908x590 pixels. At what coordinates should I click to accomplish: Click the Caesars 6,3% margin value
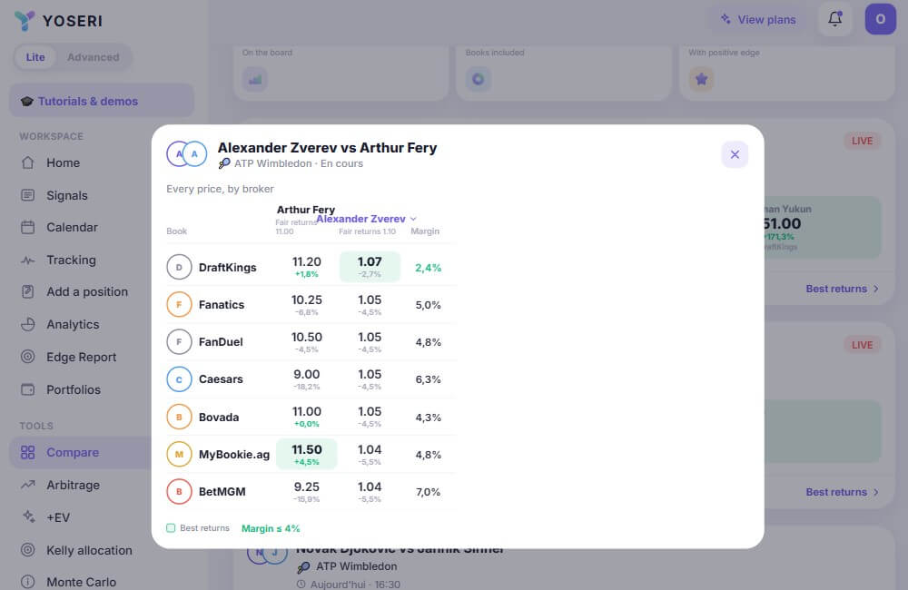pos(428,379)
